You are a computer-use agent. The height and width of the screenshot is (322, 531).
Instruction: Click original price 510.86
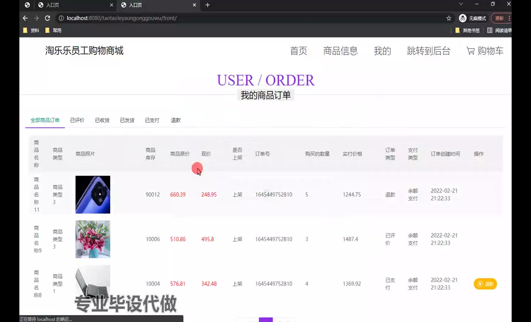(178, 239)
